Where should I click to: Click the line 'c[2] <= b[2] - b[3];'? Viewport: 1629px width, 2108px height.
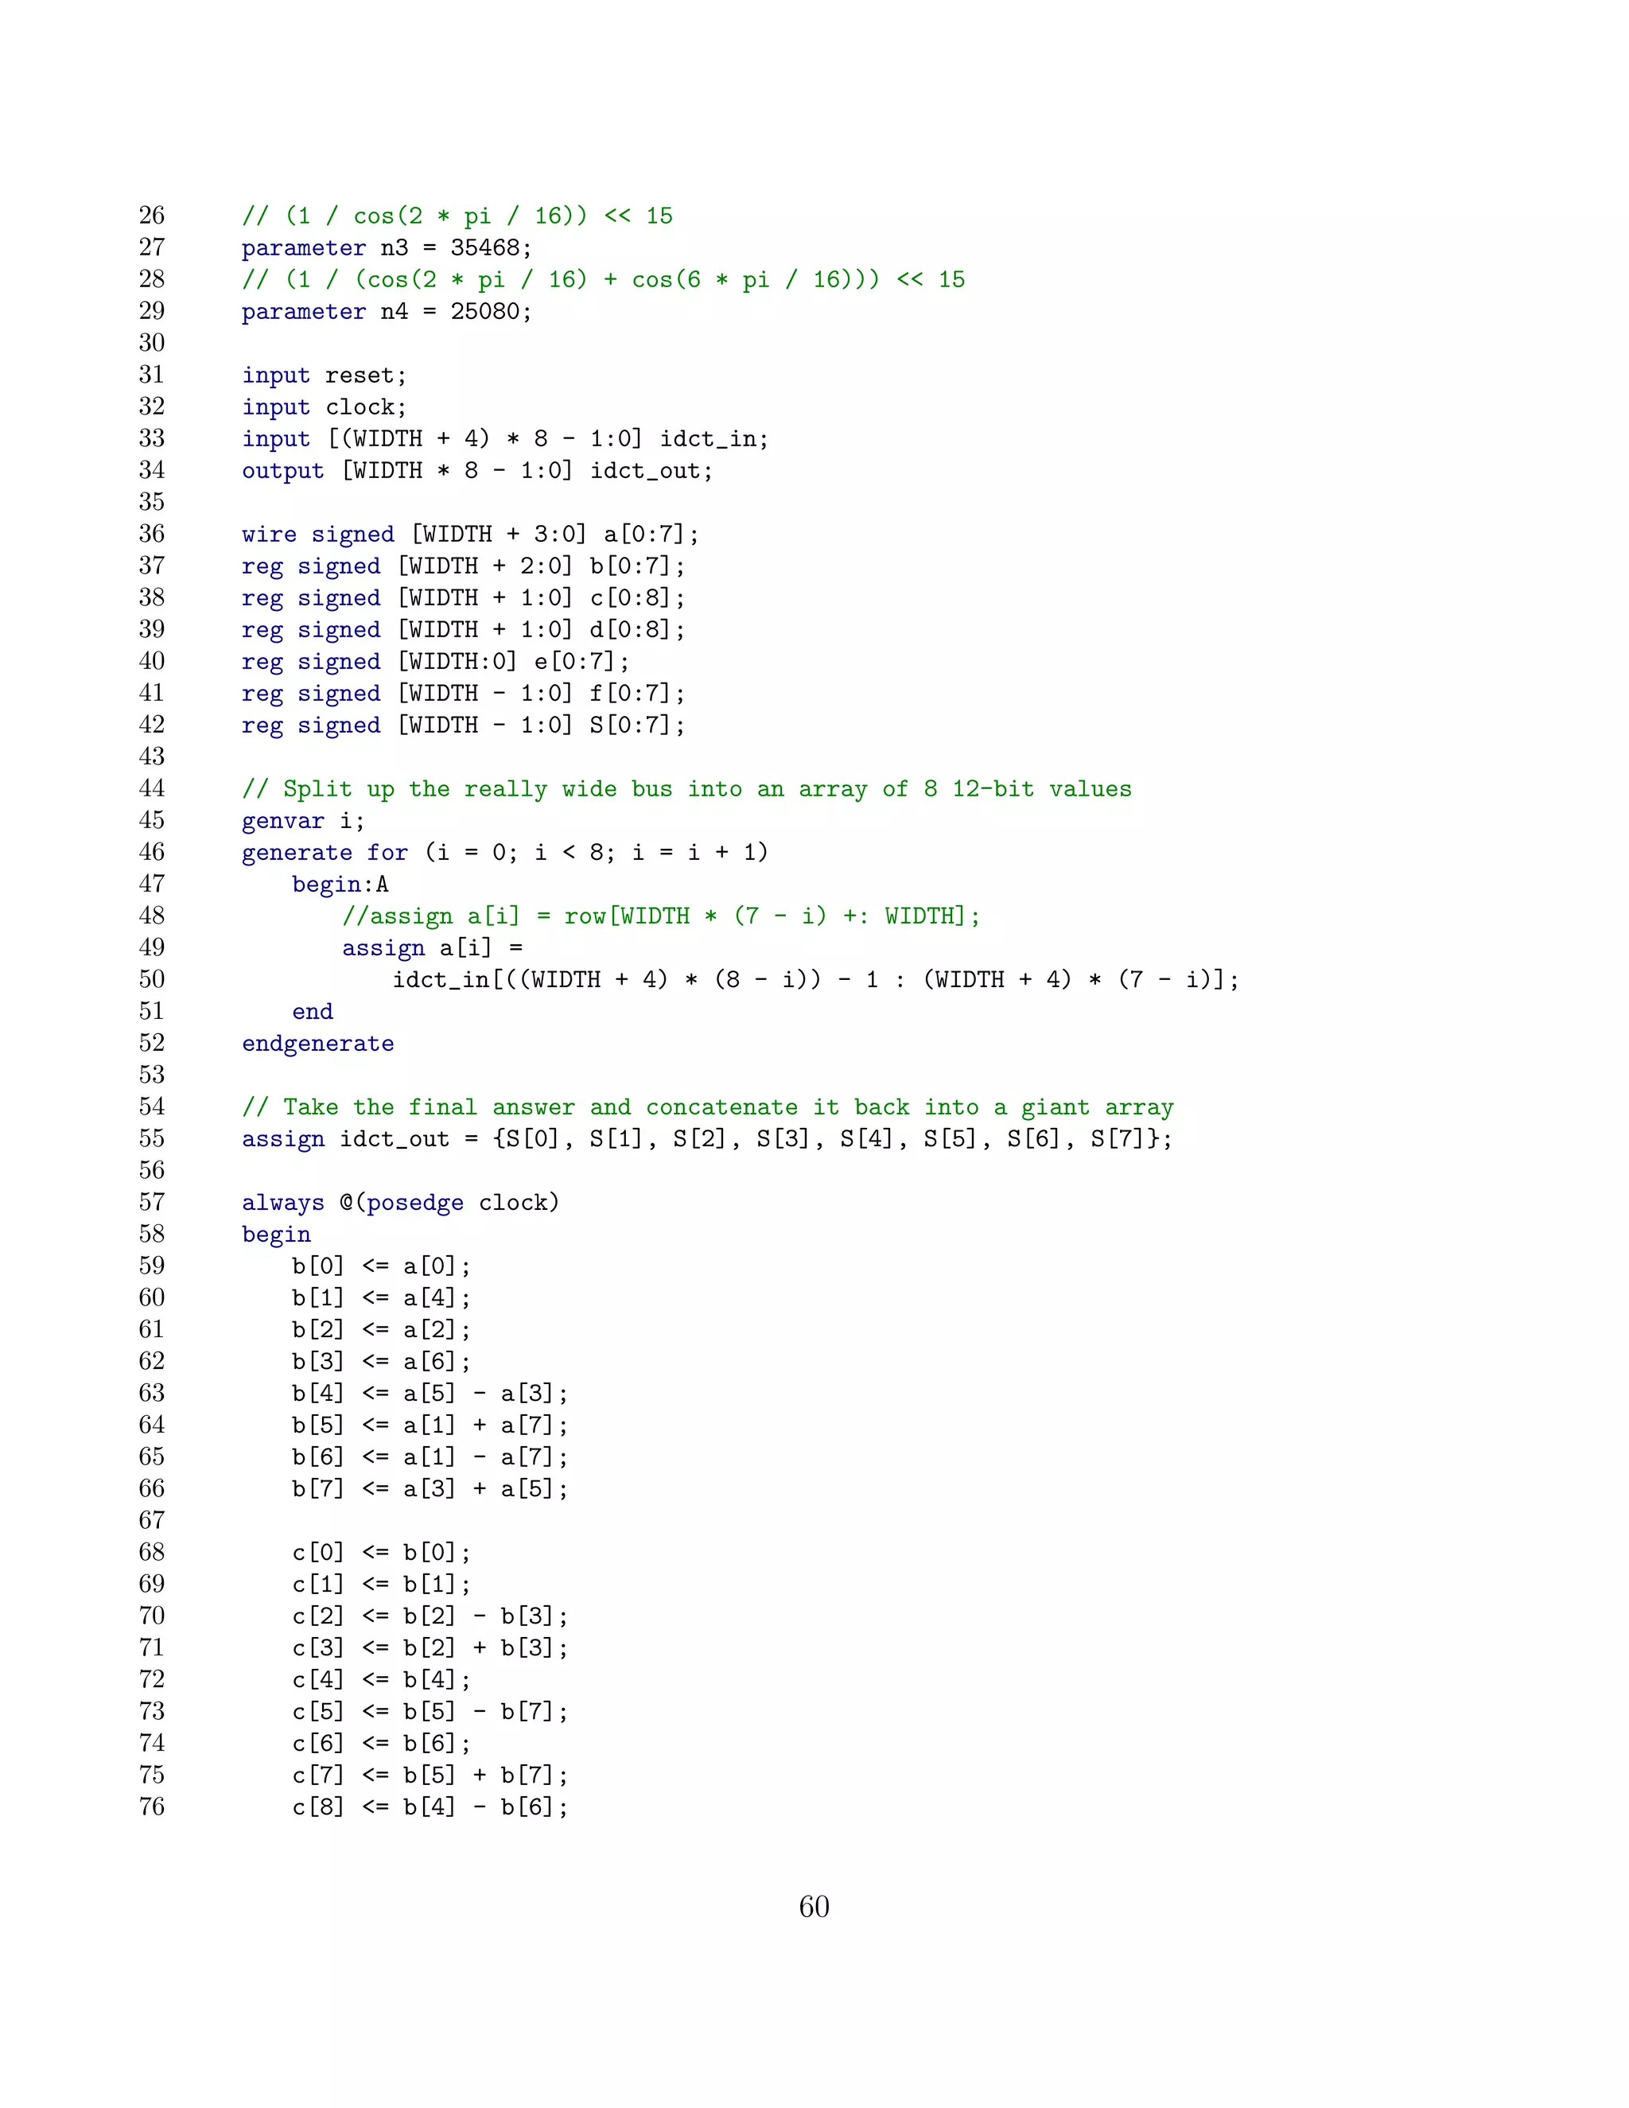430,1616
